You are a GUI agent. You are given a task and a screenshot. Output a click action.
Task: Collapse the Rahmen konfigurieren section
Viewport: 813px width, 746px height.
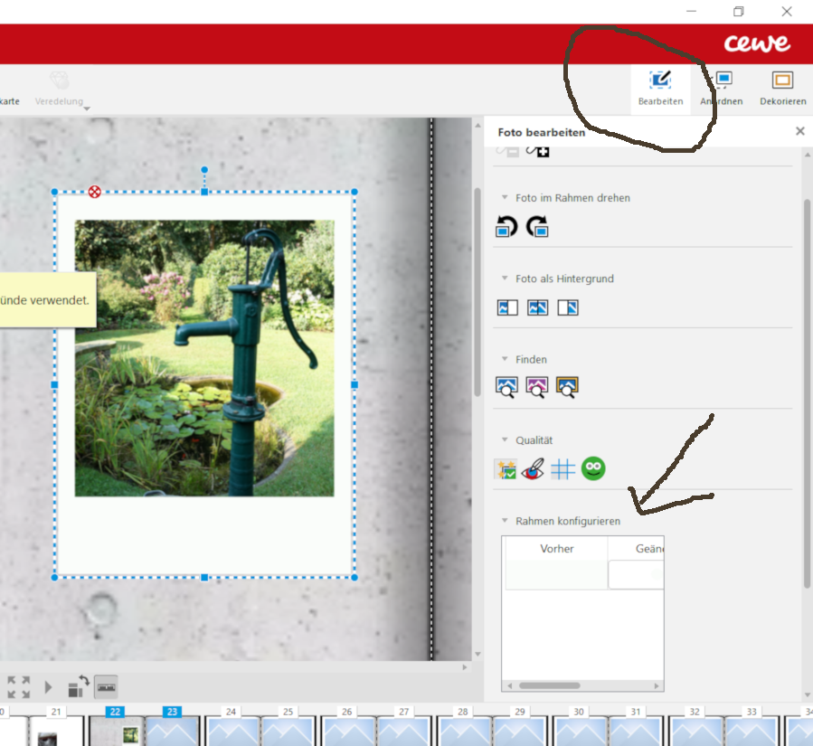[x=505, y=521]
